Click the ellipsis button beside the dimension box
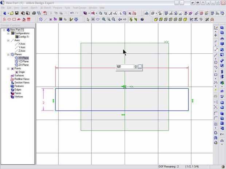226x169 pixels. tap(140, 67)
